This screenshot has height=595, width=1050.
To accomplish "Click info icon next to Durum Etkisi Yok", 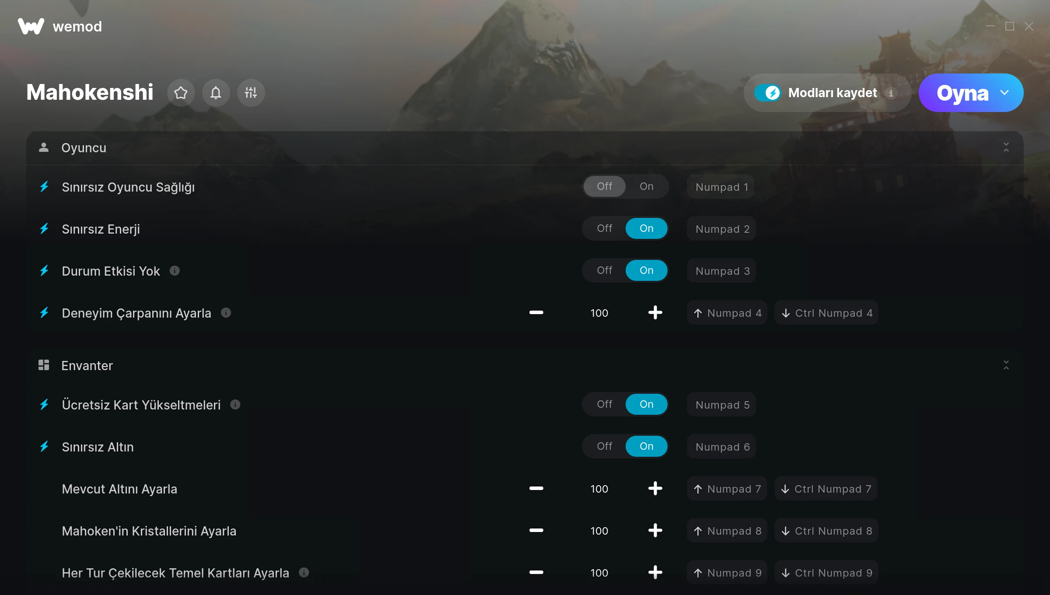I will click(175, 271).
